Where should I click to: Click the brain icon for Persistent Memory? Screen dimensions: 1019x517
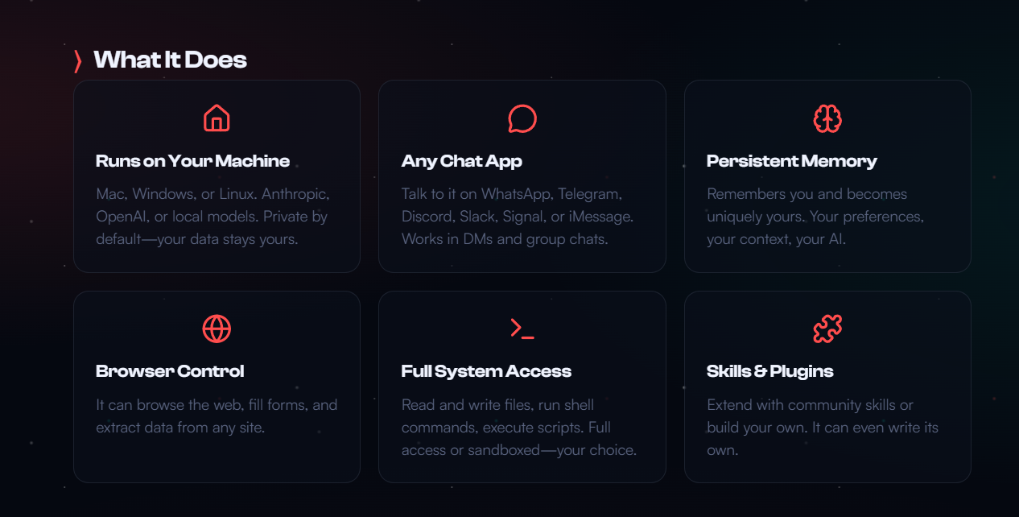tap(827, 118)
